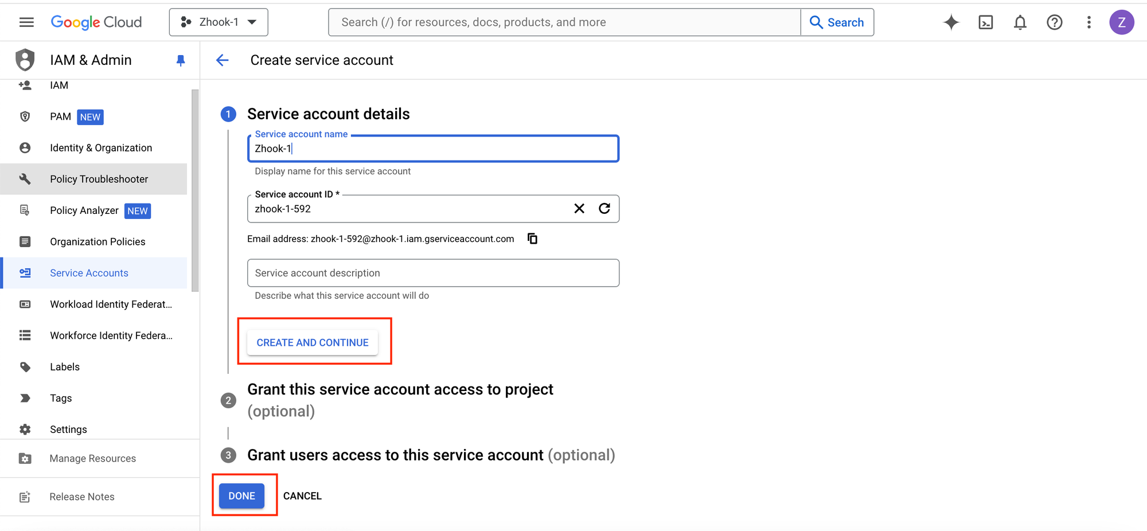1147x531 pixels.
Task: Select Policy Troubleshooter in sidebar
Action: (x=99, y=179)
